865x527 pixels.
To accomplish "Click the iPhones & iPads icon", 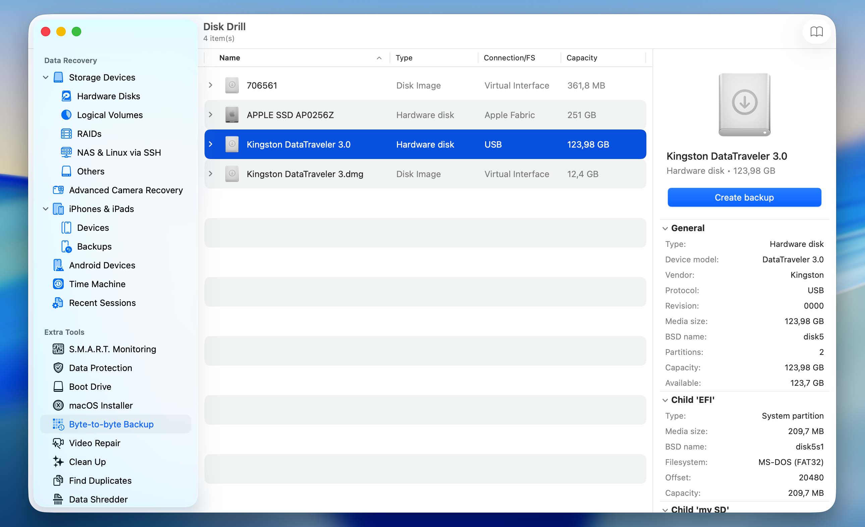I will click(x=58, y=209).
